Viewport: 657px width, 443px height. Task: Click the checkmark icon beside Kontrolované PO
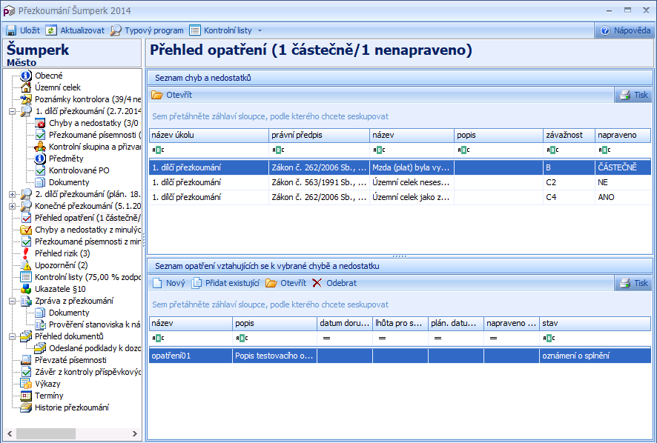coord(40,170)
